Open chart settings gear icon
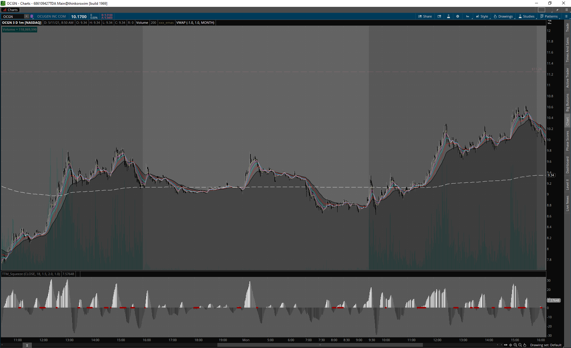The image size is (571, 348). pyautogui.click(x=458, y=16)
